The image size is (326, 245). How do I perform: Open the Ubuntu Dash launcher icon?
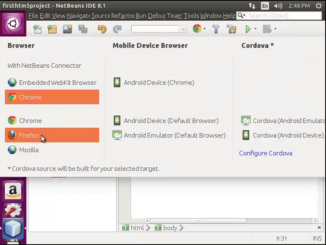pos(13,24)
